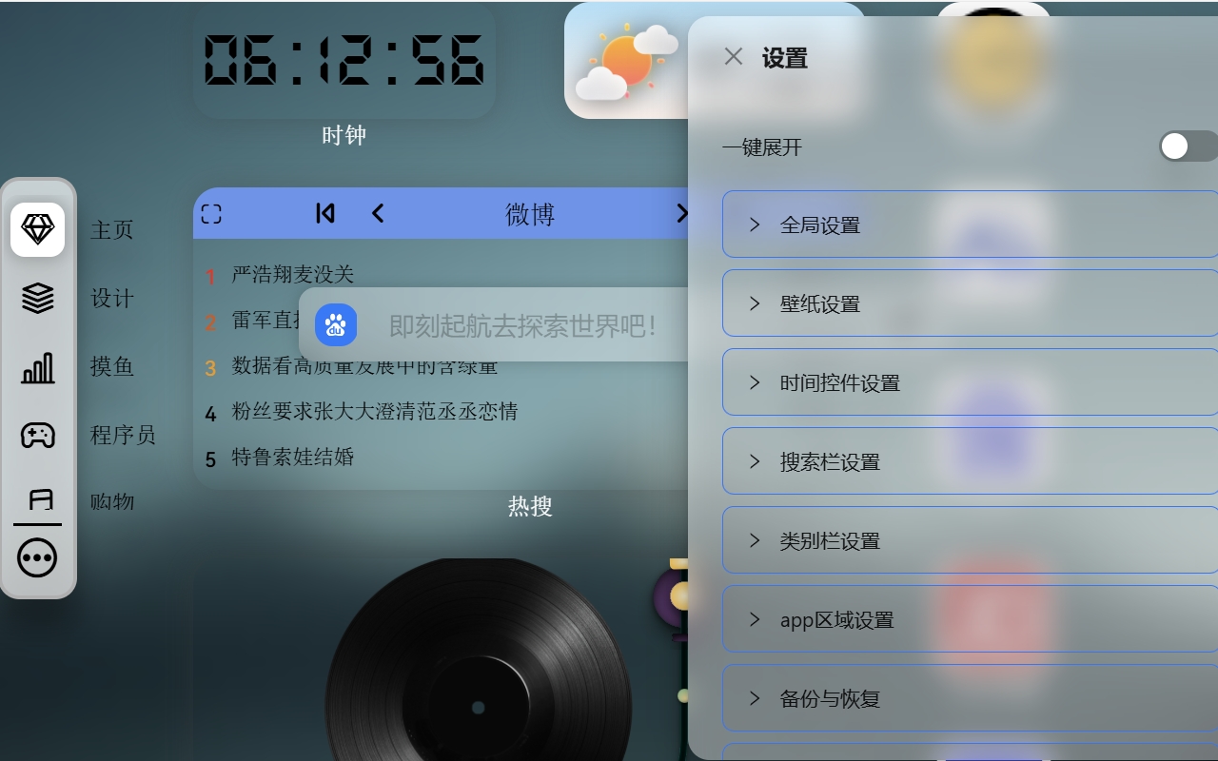Click the 时钟 widget label
The image size is (1218, 761).
(x=344, y=135)
